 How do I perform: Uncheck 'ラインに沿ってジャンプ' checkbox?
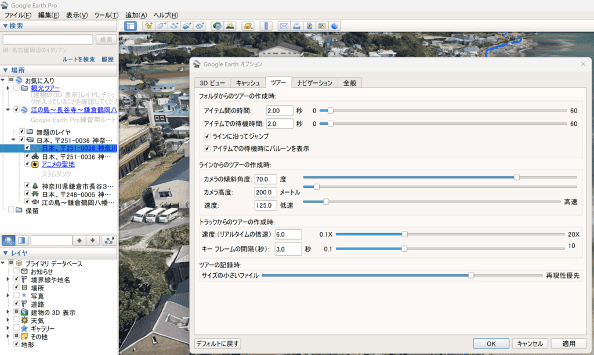pos(207,136)
